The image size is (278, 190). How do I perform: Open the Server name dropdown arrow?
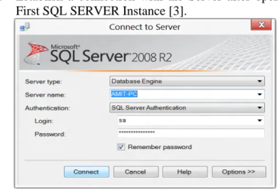(259, 94)
